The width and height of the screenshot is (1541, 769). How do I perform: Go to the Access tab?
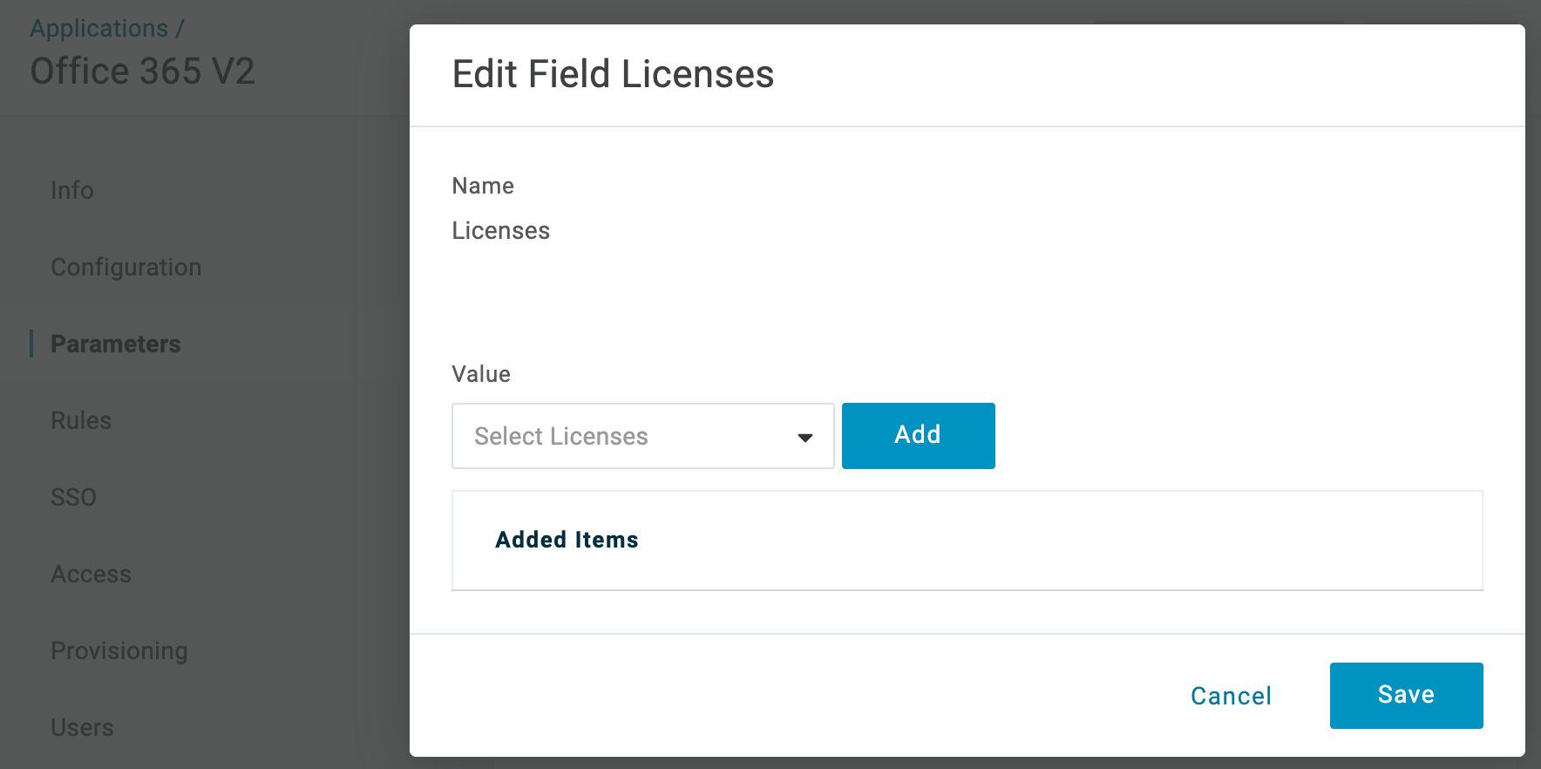(x=91, y=574)
